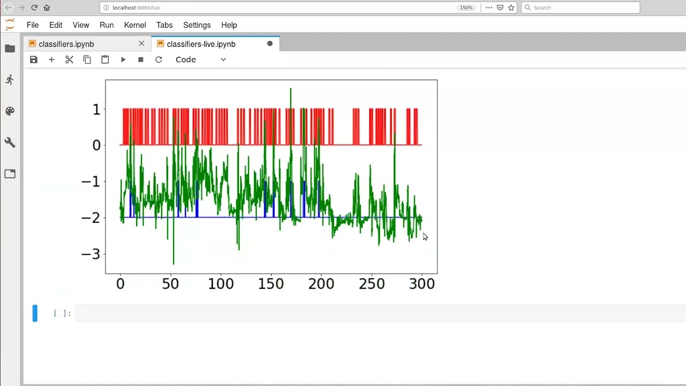The image size is (686, 386).
Task: Reload the page in the browser
Action: tap(34, 8)
